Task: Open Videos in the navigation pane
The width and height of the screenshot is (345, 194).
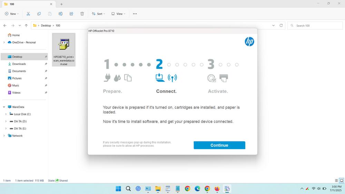Action: pos(16,93)
